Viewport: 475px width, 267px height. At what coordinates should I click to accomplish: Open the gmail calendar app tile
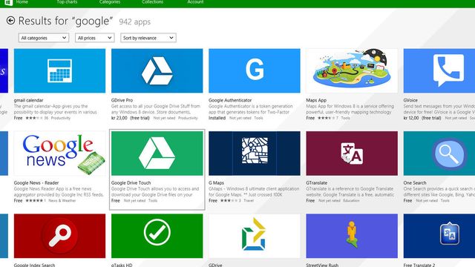coord(59,71)
